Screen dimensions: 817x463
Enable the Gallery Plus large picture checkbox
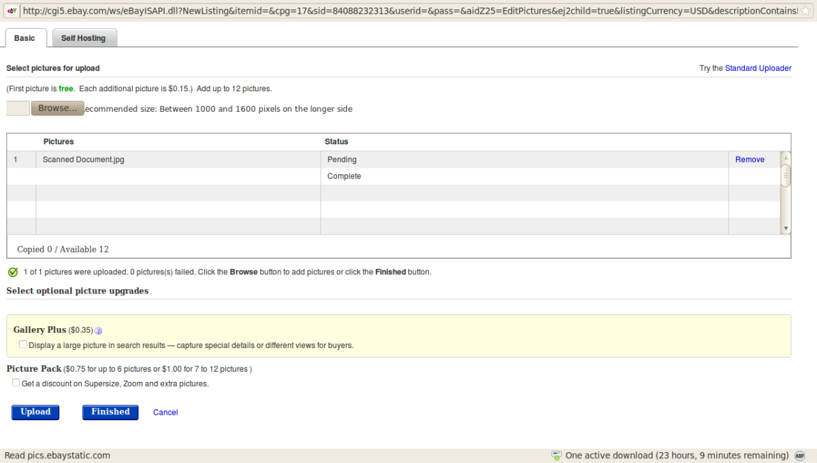click(23, 345)
